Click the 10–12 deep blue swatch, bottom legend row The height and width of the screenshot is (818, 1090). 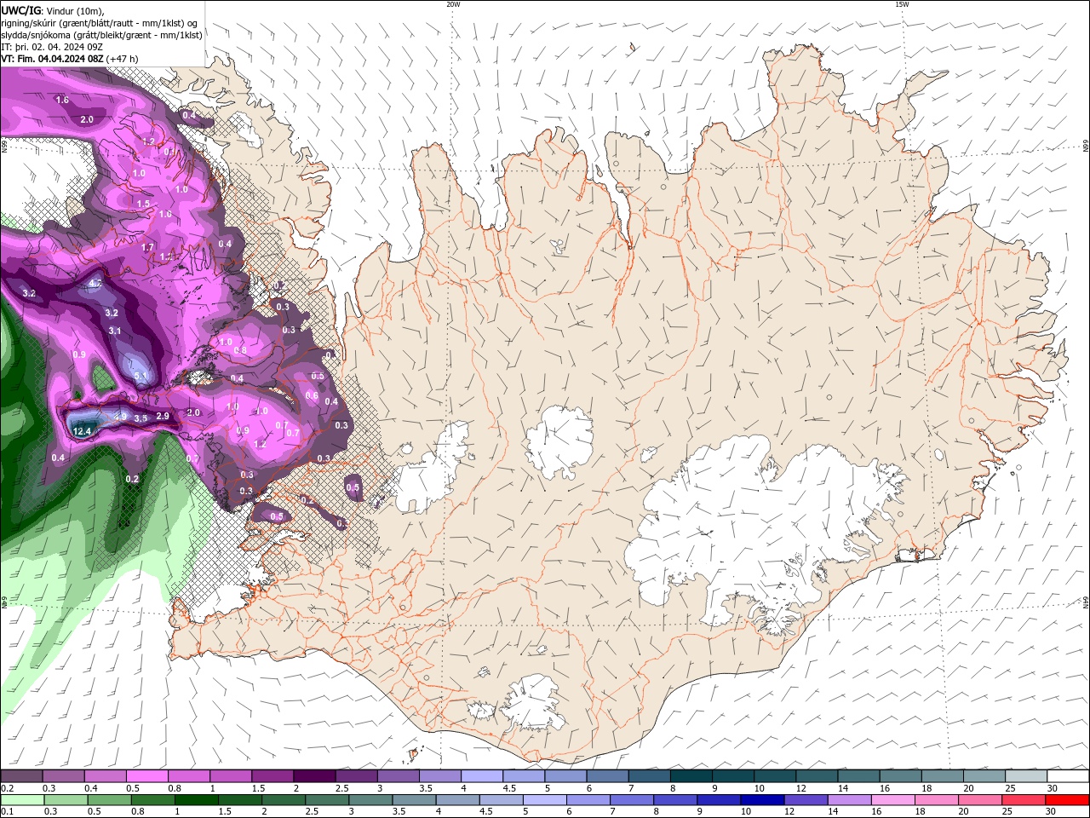tap(761, 800)
